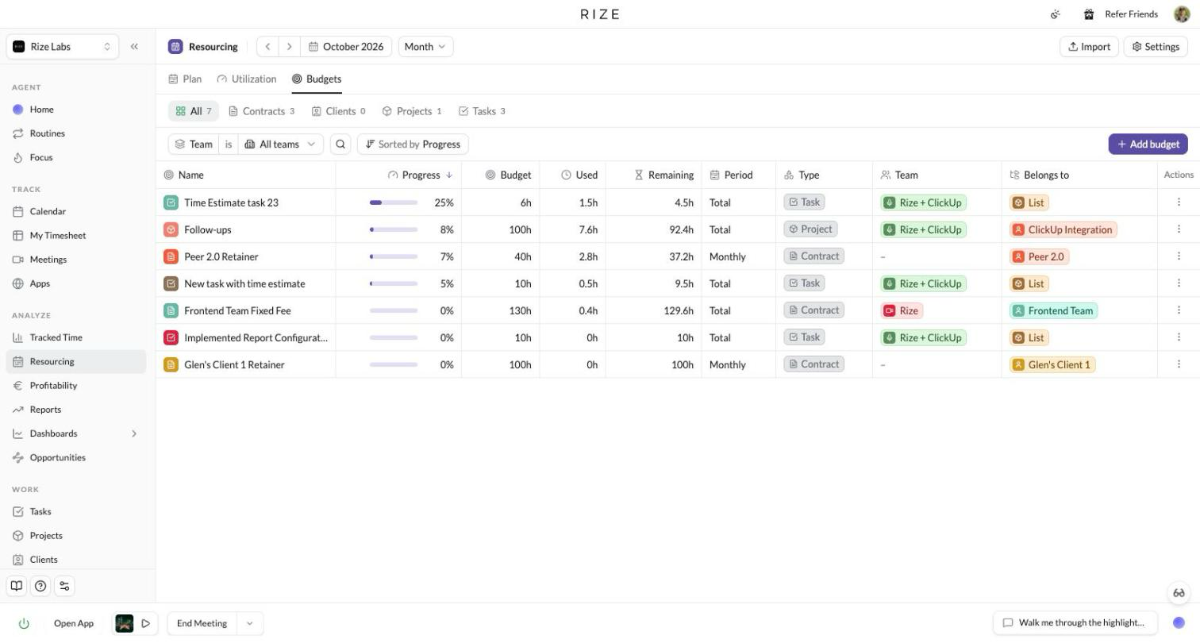Click the power icon in bottom bar

[24, 624]
